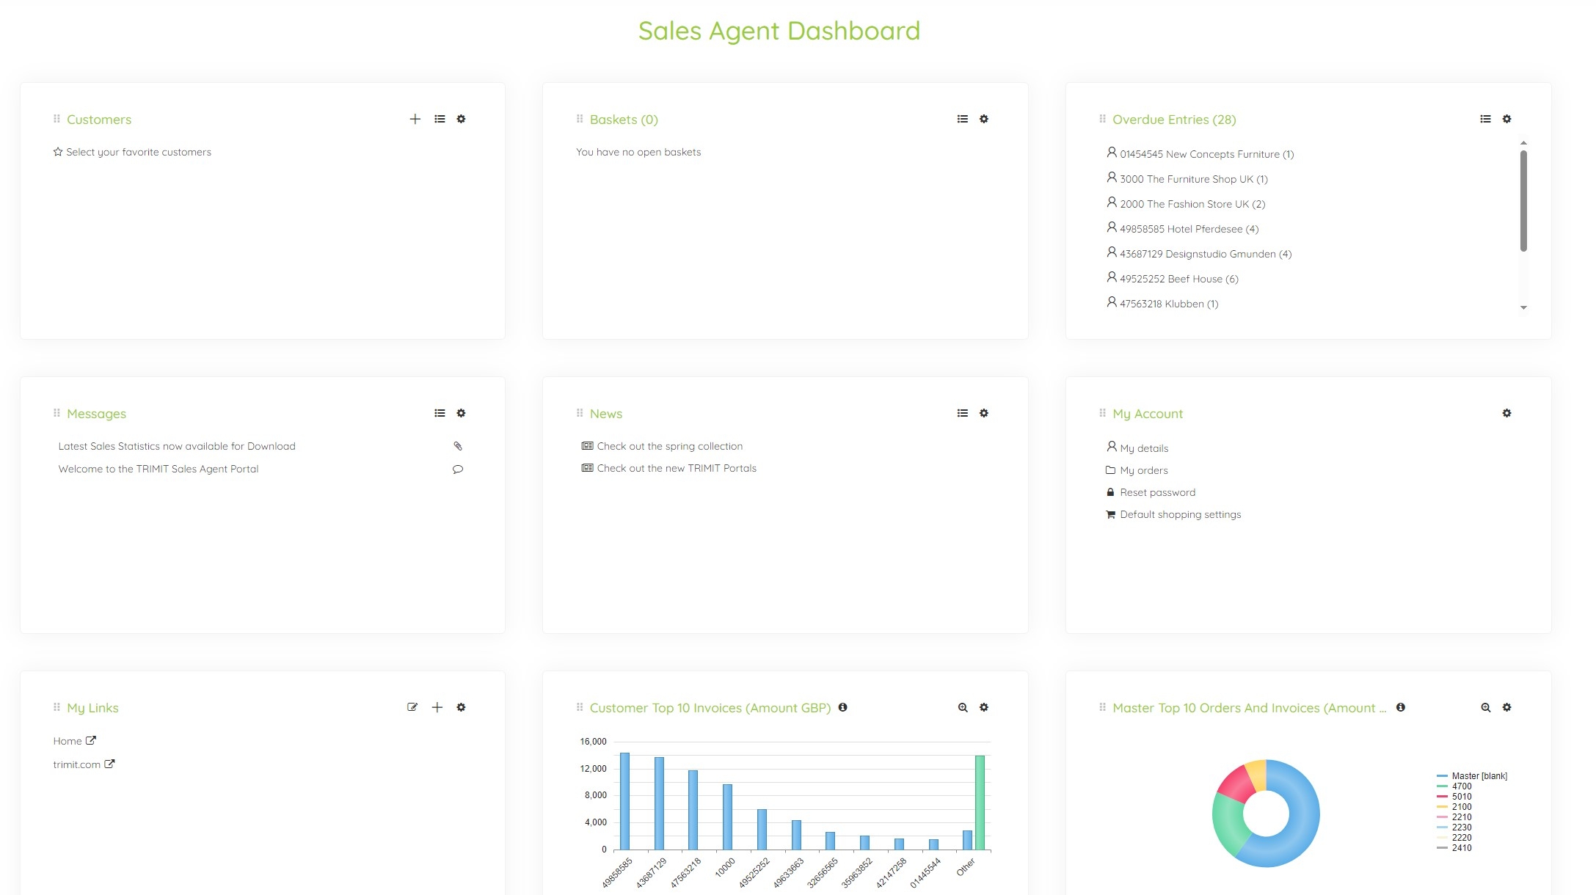Open 'My orders' in My Account

click(x=1143, y=470)
